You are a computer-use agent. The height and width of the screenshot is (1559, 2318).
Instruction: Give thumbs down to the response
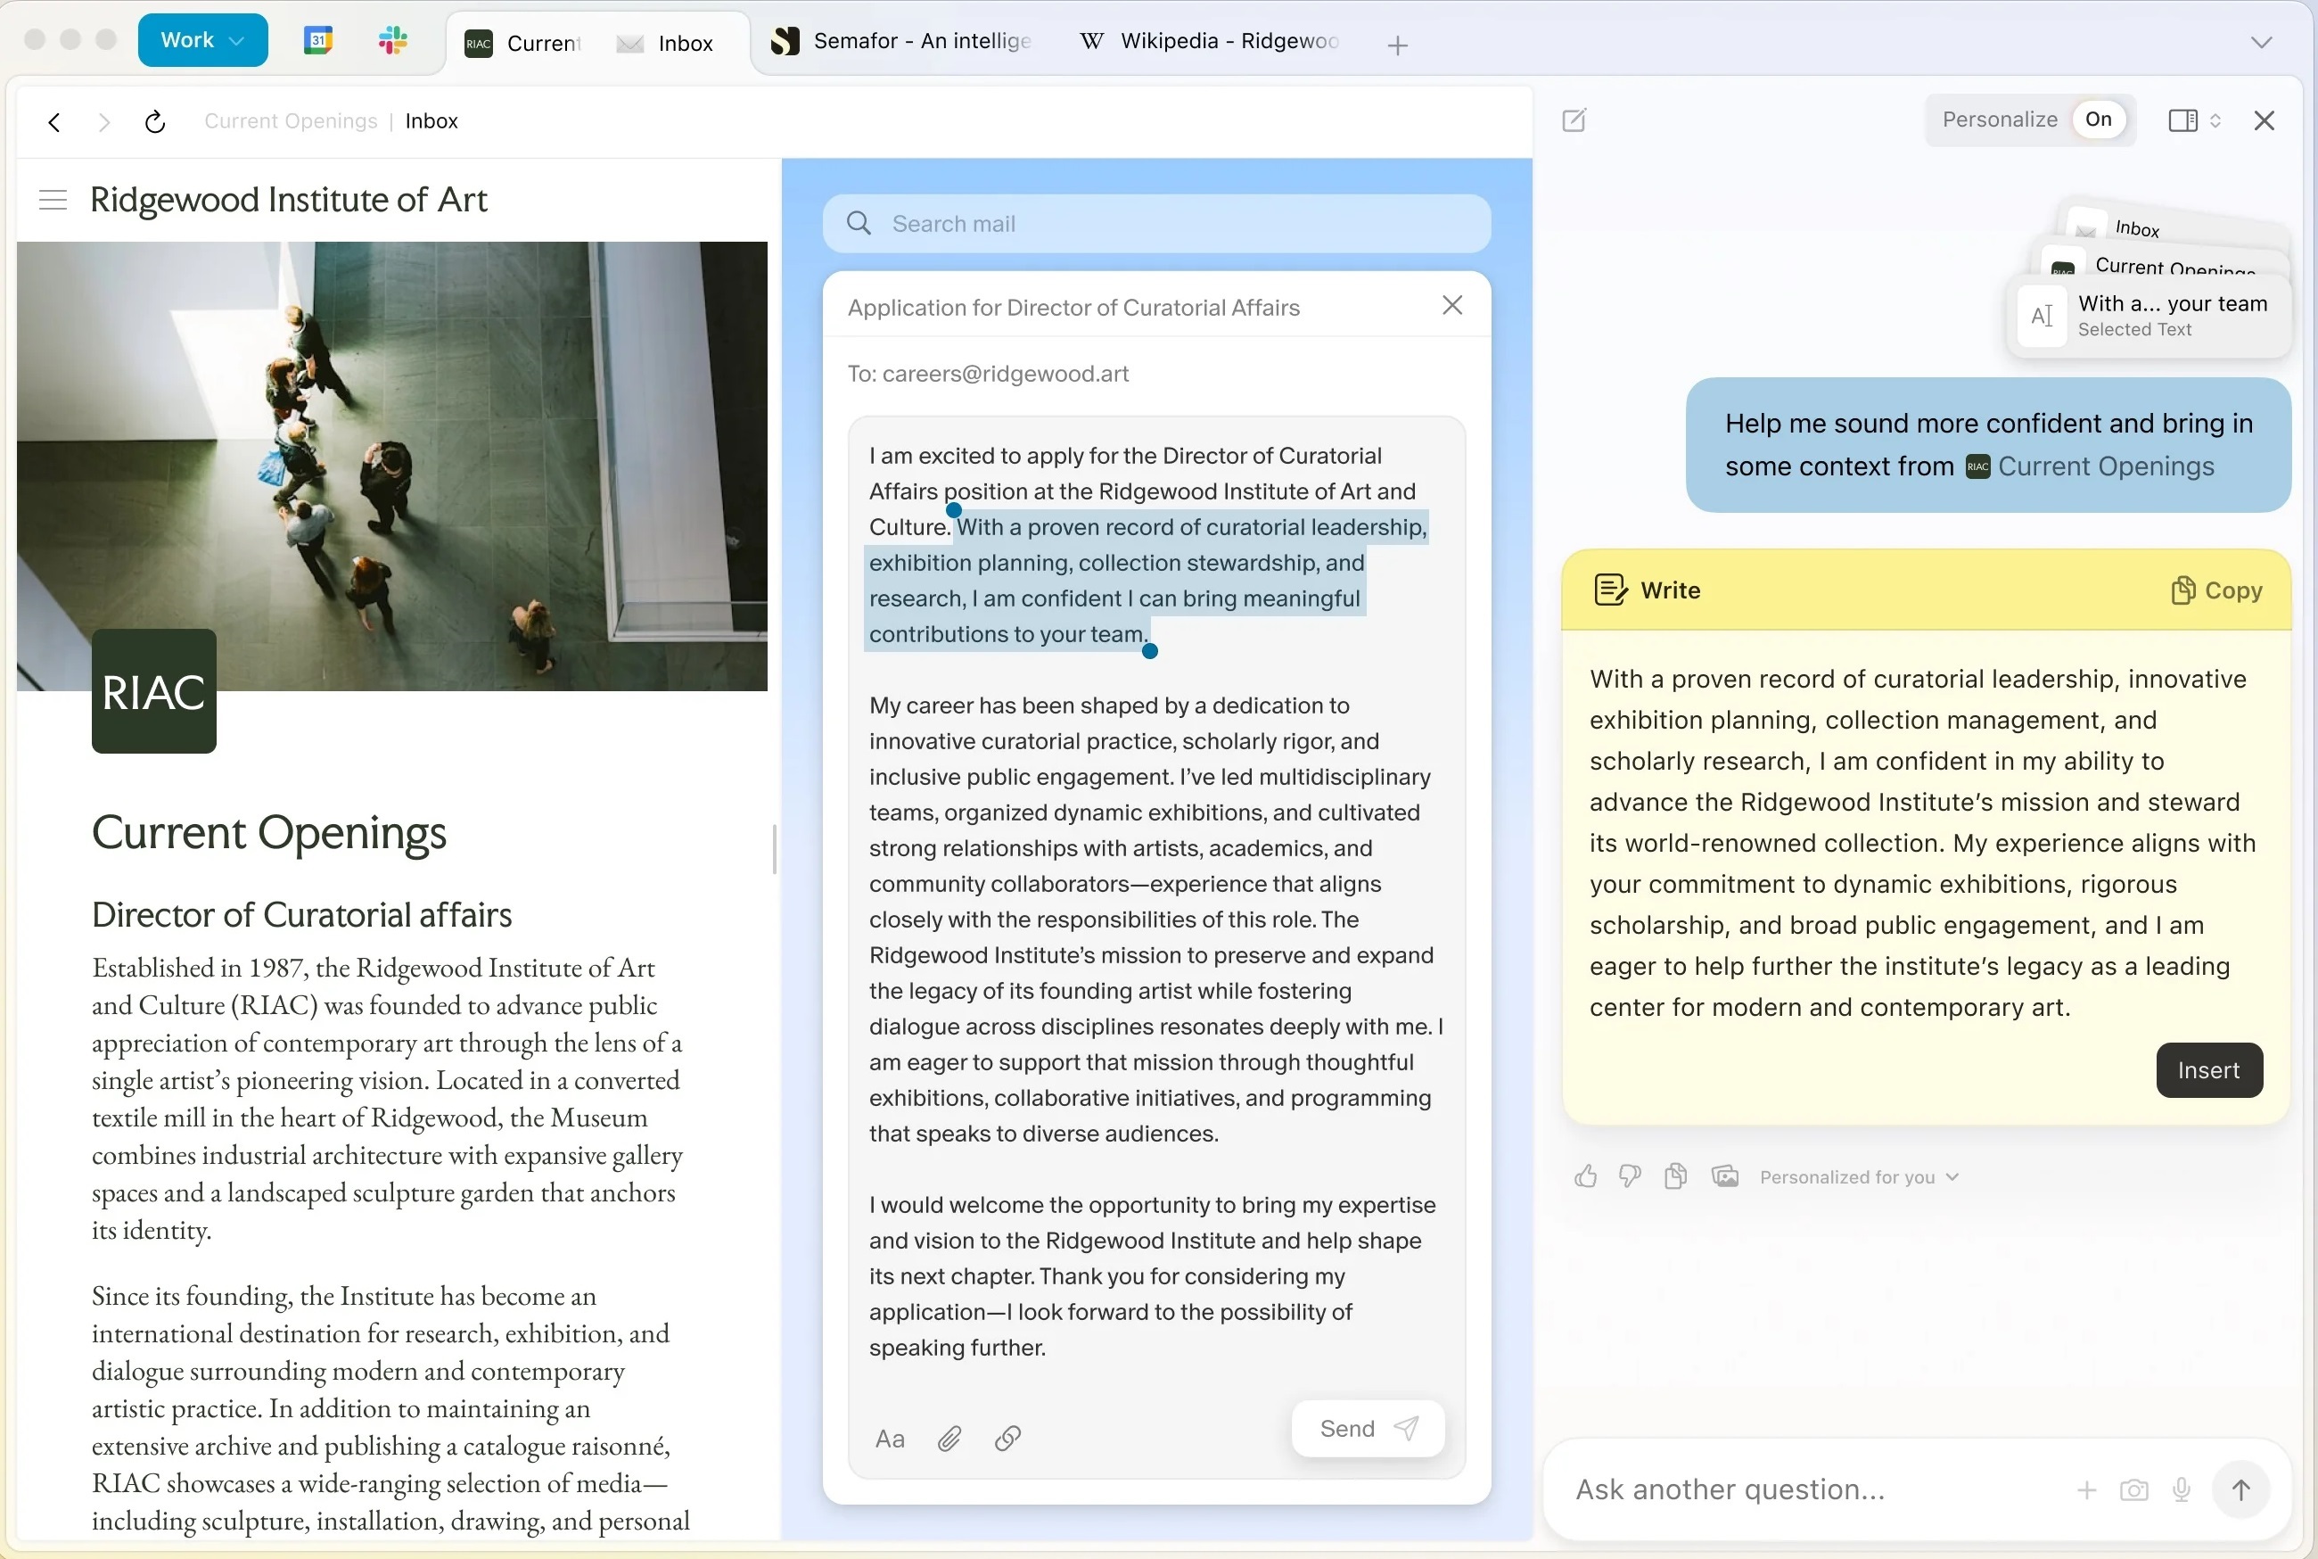(1631, 1176)
